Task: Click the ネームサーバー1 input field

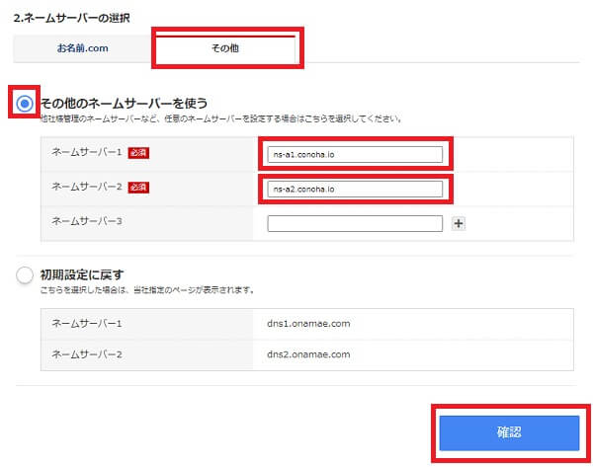Action: pos(355,155)
